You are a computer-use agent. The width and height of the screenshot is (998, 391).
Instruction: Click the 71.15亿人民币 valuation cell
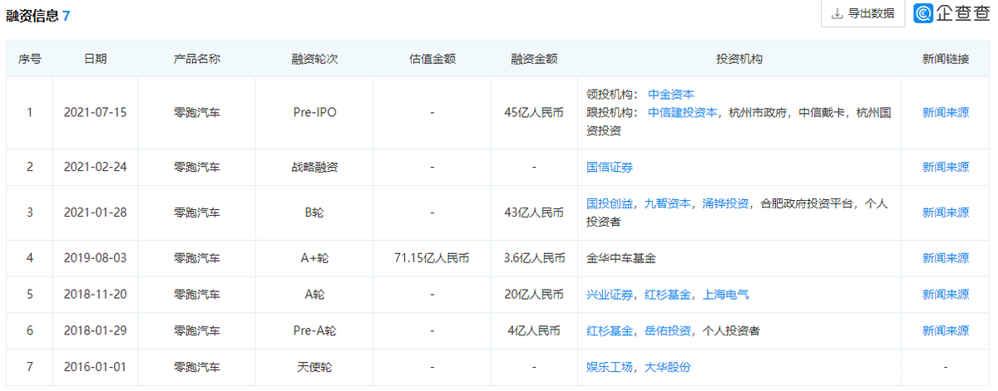[432, 258]
